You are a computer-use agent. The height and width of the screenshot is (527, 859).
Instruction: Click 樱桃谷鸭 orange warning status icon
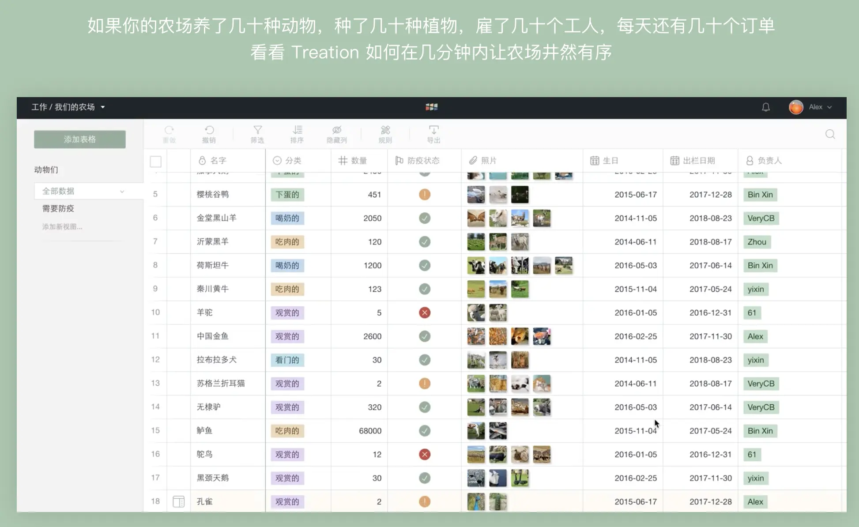point(425,195)
